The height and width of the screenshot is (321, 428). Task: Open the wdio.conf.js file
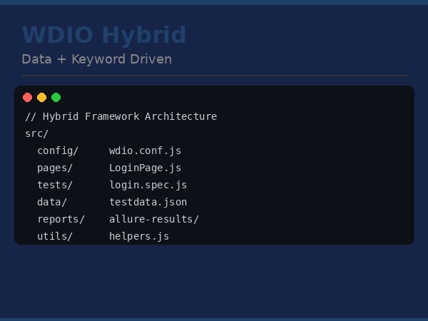145,151
